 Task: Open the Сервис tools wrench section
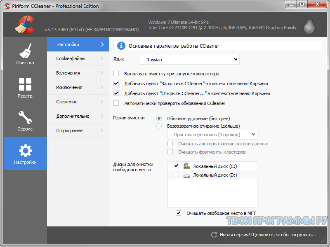(25, 121)
